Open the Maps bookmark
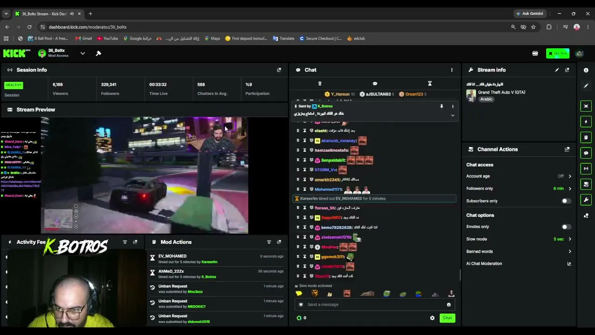 point(212,39)
